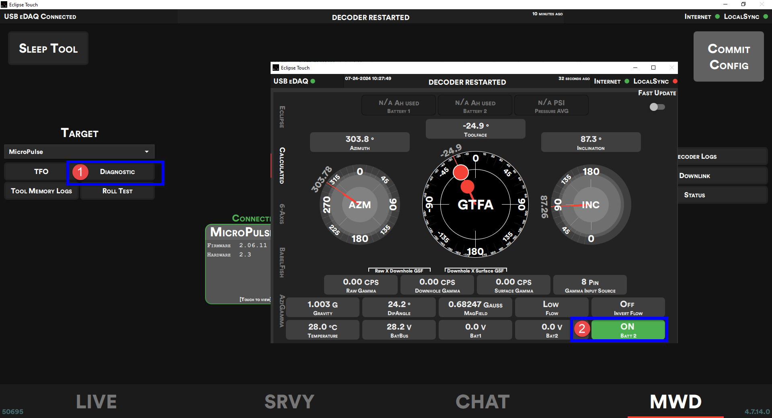The width and height of the screenshot is (772, 418).
Task: Click the 28.0 °C Temperature tile
Action: tap(322, 330)
